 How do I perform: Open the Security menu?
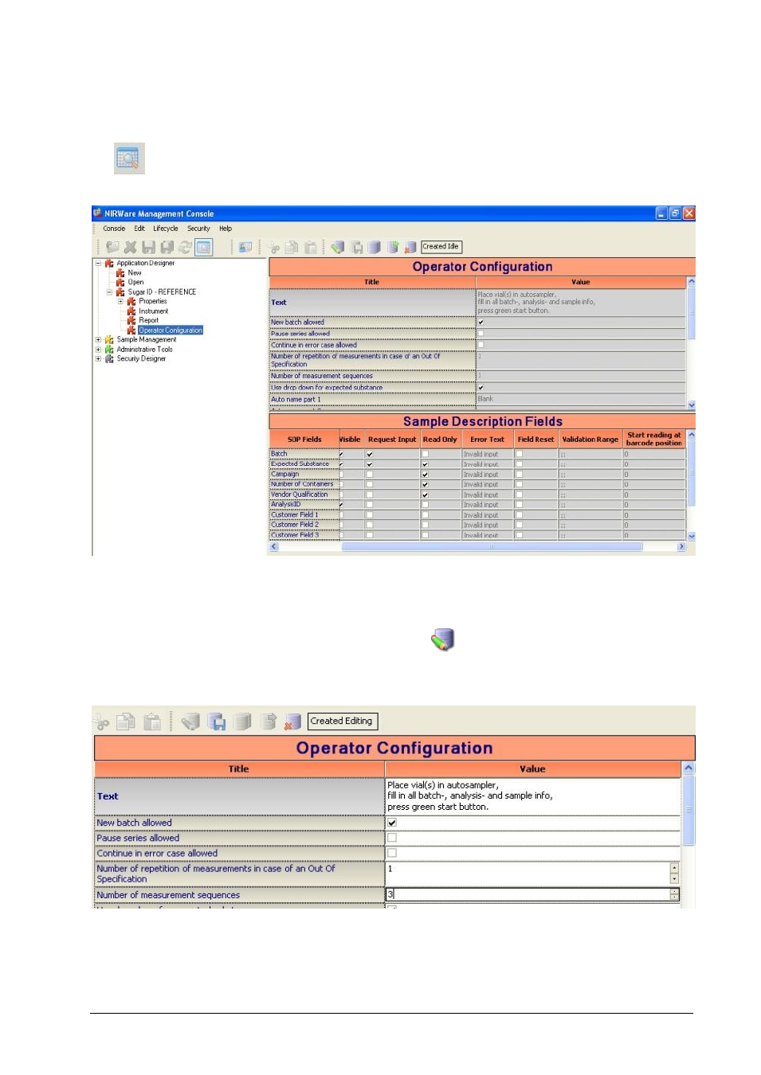click(198, 229)
